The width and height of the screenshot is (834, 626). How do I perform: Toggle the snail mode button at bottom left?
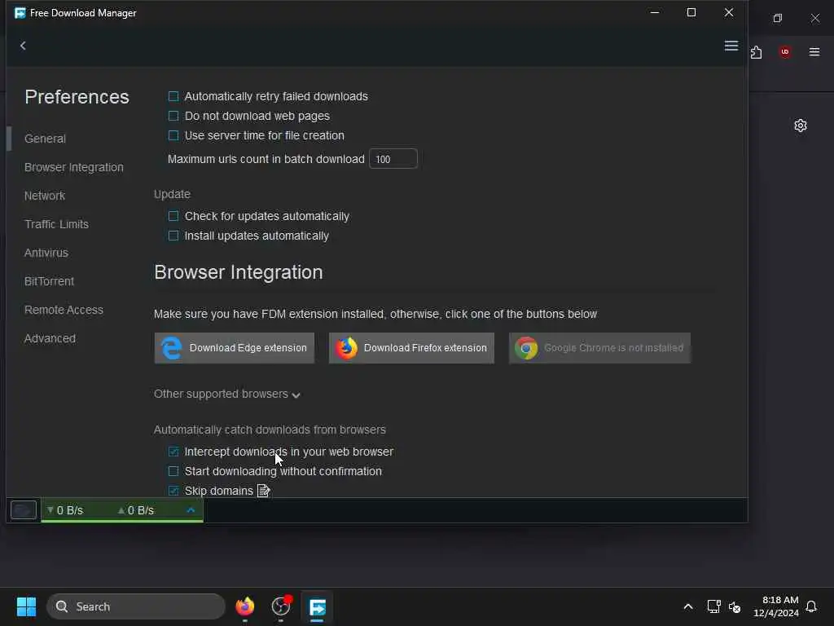(24, 510)
